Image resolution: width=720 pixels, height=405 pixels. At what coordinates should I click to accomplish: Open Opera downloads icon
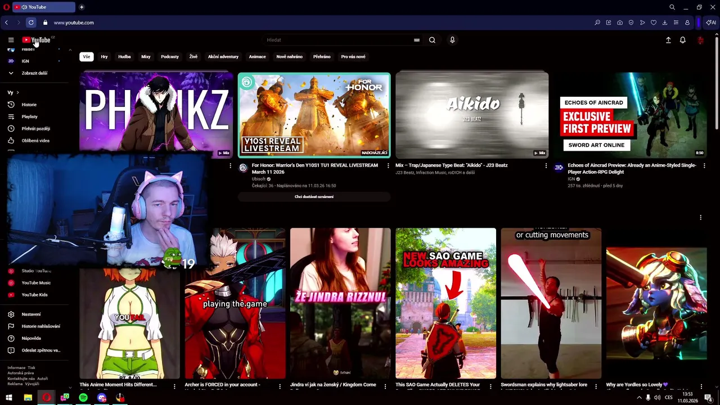tap(665, 22)
